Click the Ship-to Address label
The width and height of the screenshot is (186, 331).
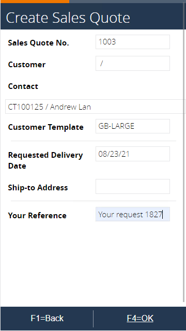(38, 188)
